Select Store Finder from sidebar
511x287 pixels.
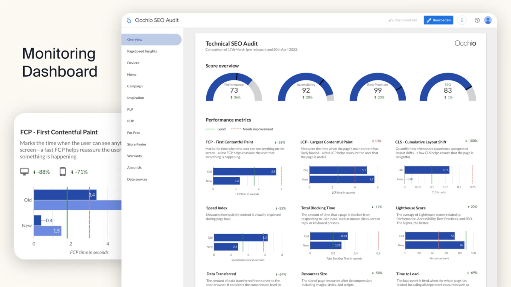click(x=137, y=144)
